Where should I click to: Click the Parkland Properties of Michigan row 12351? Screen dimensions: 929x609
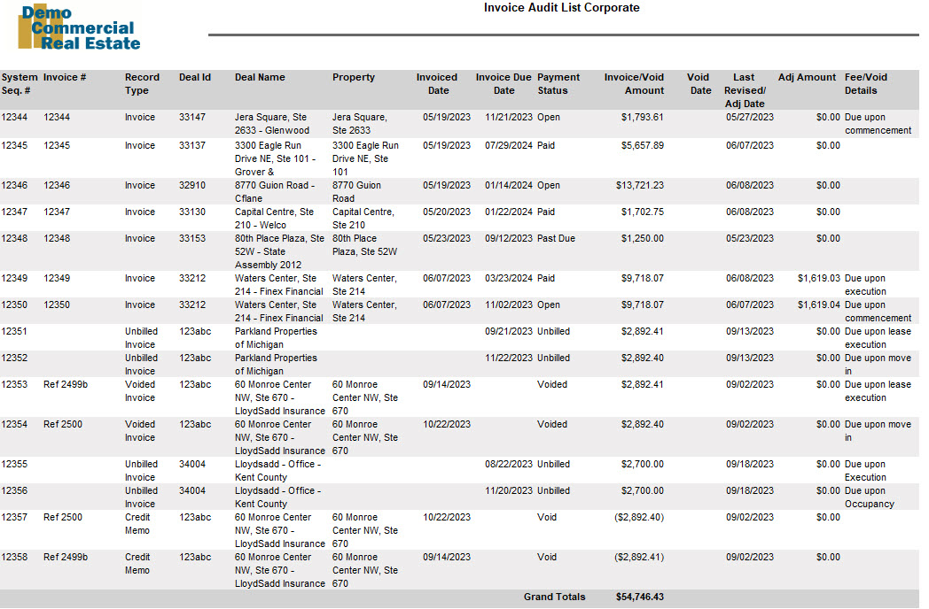click(459, 337)
